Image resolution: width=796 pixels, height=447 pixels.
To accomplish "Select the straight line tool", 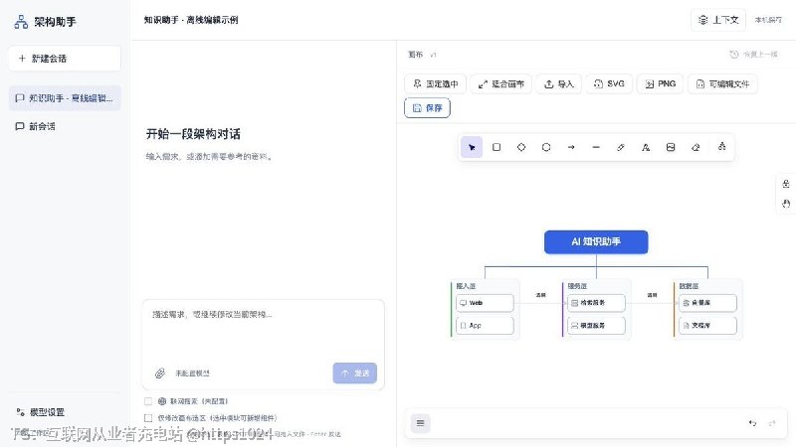I will (596, 147).
